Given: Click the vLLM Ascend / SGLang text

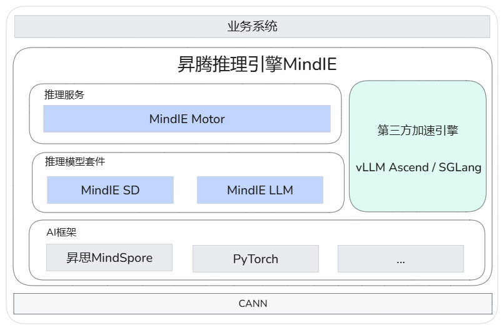Looking at the screenshot, I should point(418,167).
